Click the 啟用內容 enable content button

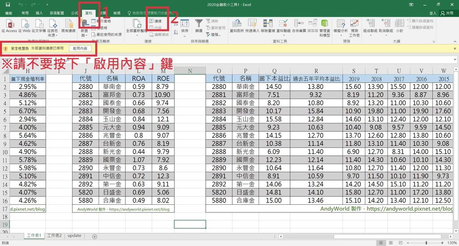coord(80,48)
